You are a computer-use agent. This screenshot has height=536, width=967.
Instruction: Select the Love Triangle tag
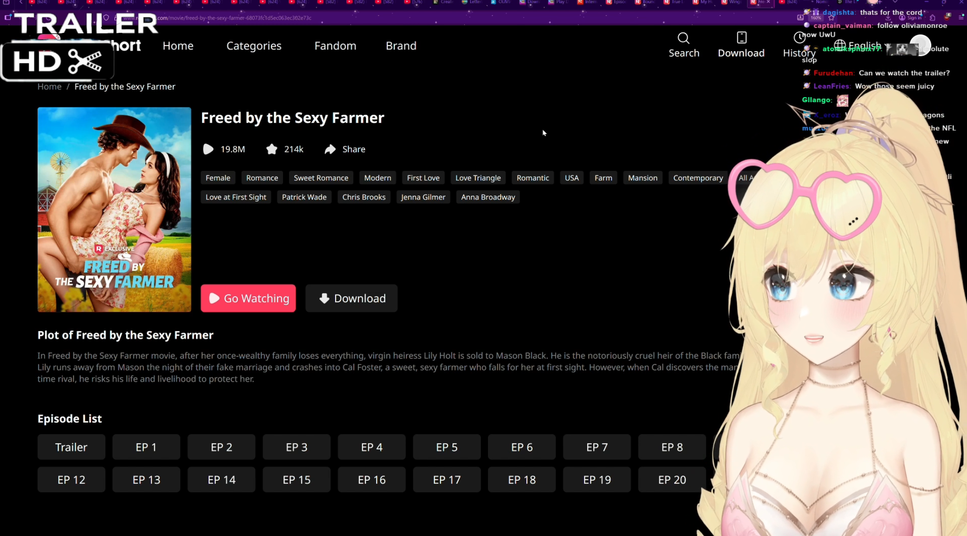click(478, 178)
